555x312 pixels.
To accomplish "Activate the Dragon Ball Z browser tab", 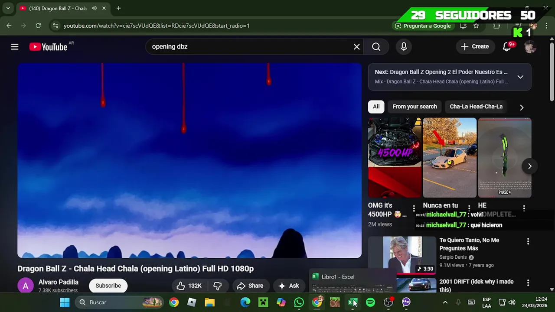I will [59, 8].
